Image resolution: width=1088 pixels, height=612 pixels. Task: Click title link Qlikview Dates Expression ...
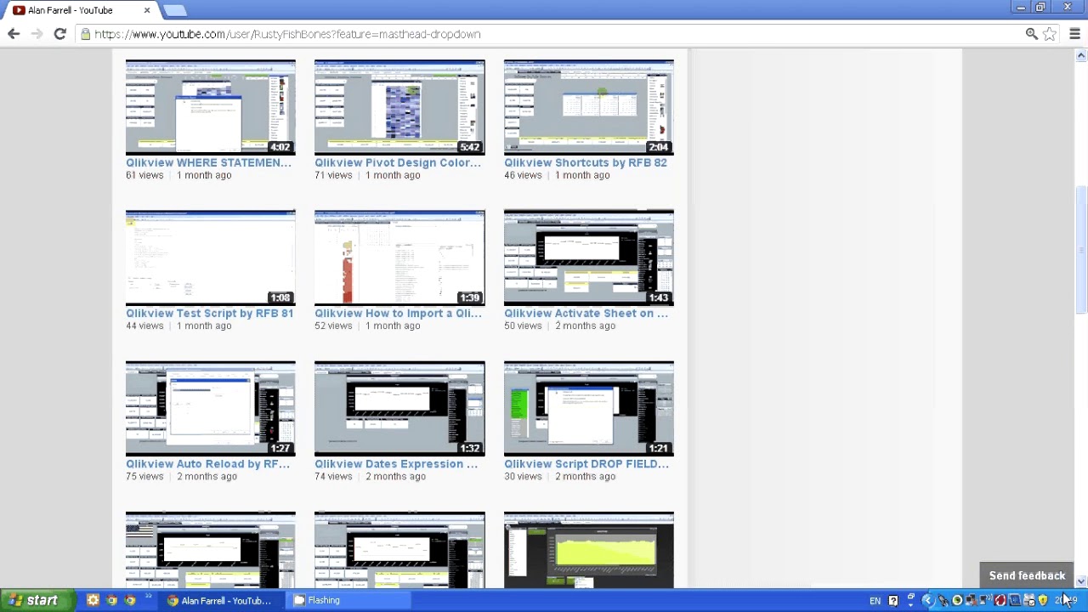click(x=396, y=463)
